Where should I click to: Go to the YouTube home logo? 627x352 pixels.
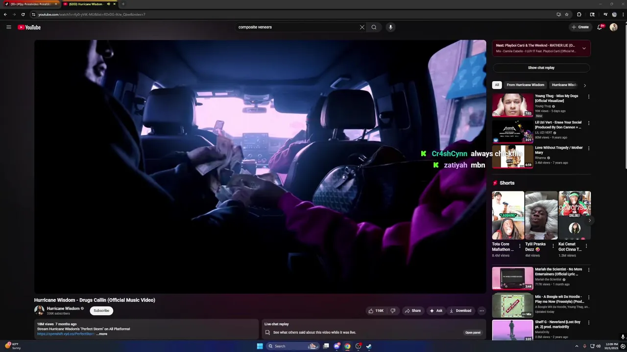click(29, 27)
